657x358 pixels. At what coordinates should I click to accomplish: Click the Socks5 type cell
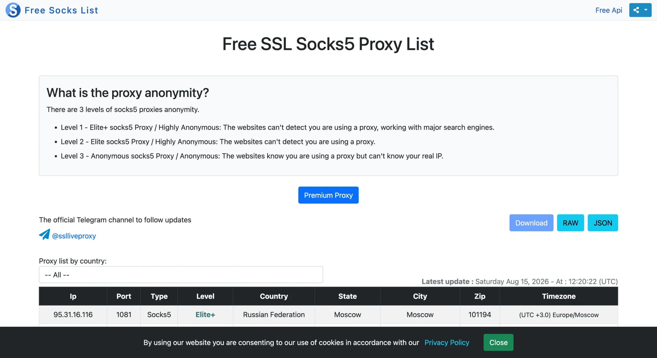tap(159, 315)
